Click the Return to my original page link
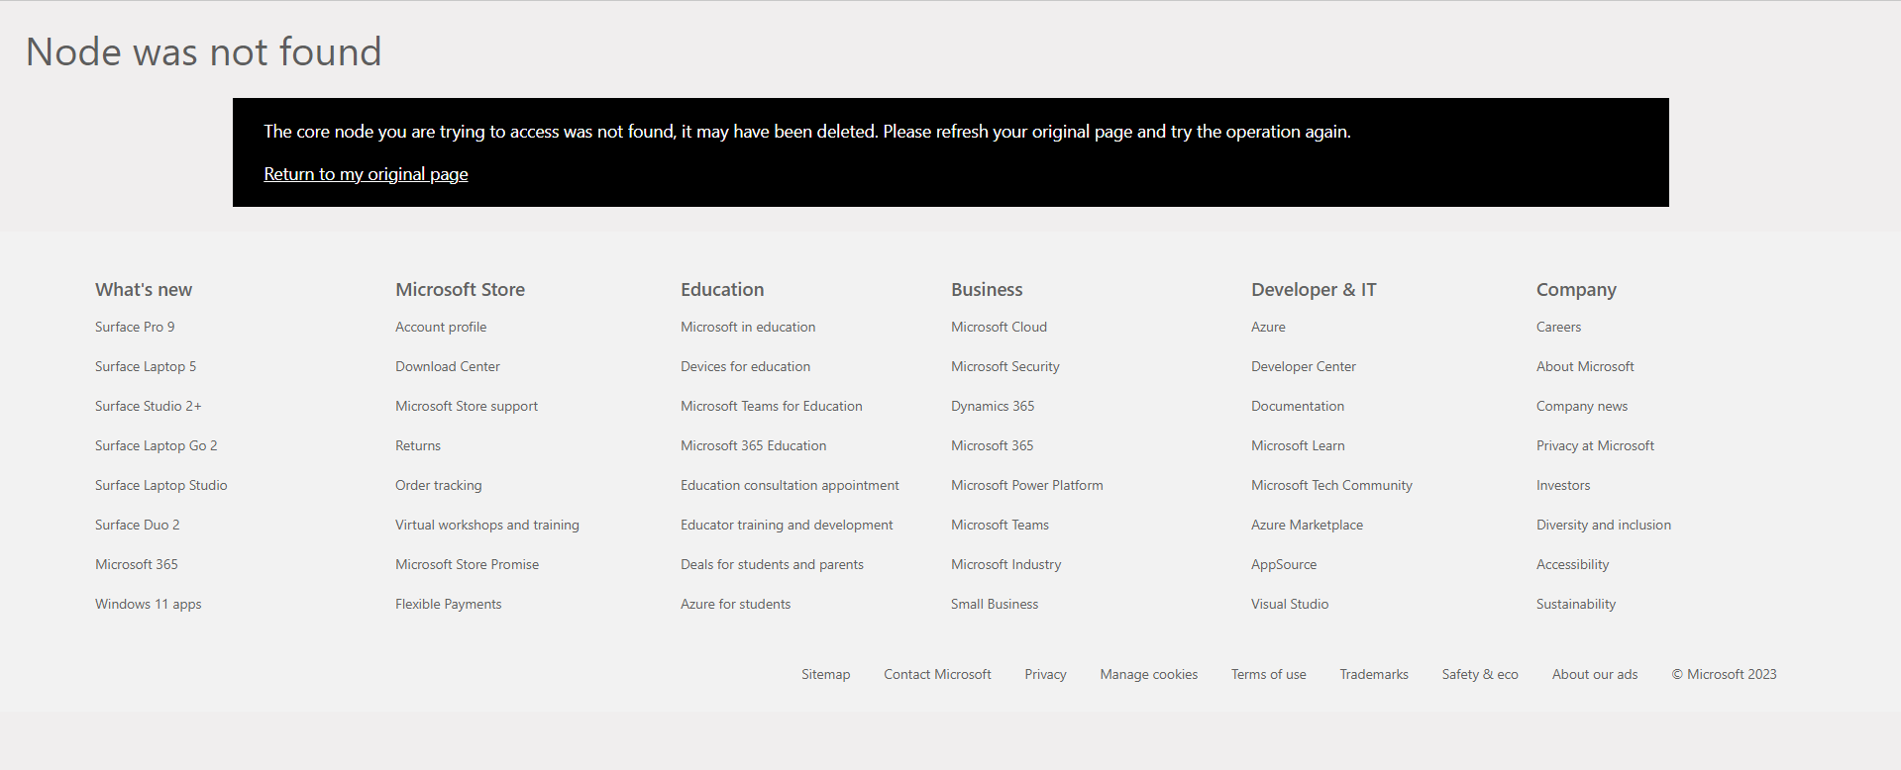This screenshot has width=1901, height=770. click(x=366, y=174)
